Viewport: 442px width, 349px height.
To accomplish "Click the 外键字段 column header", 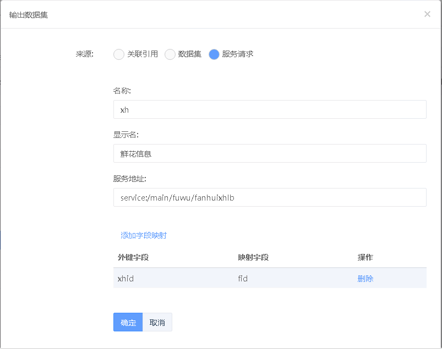I will point(133,257).
